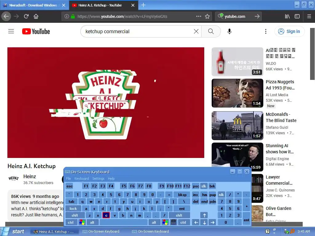The image size is (315, 236).
Task: Open the browser Library icon
Action: pyautogui.click(x=287, y=17)
